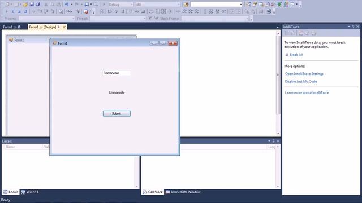The width and height of the screenshot is (362, 203).
Task: Toggle auto-hide pin on IntelliTrace panel
Action: point(353,27)
